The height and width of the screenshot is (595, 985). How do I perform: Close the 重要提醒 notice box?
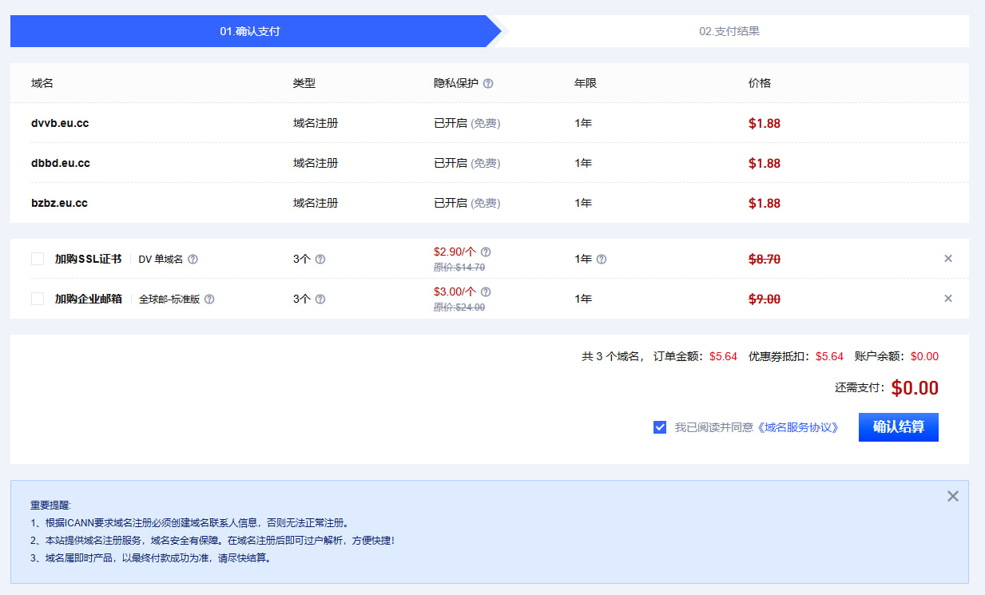[x=953, y=496]
